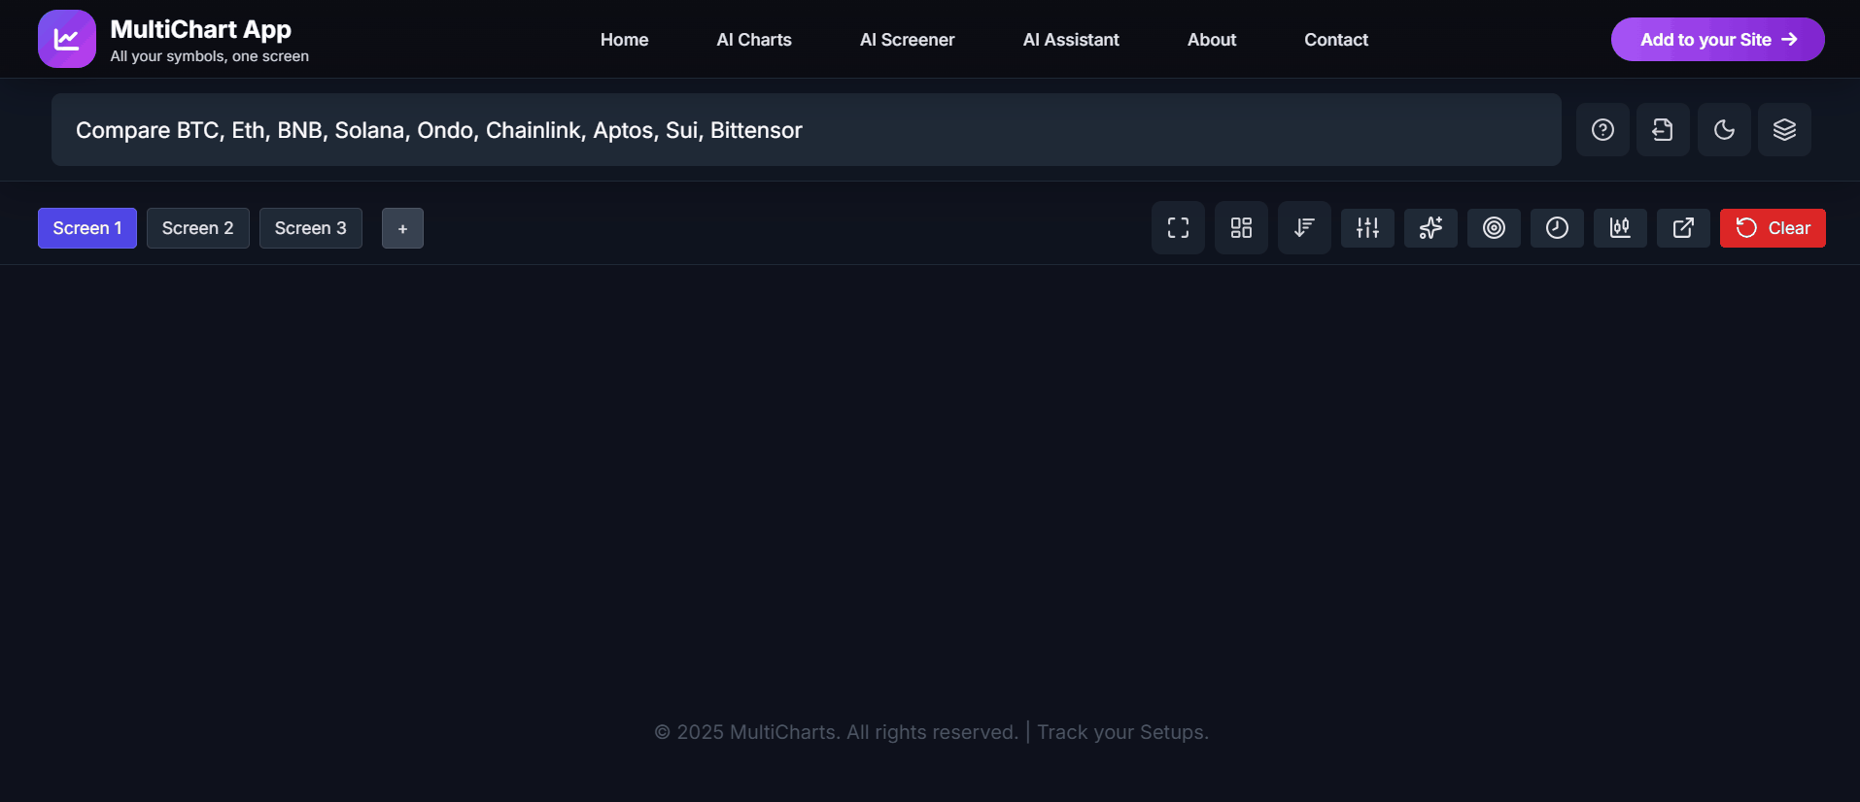
Task: Click the target circle icon
Action: [x=1494, y=228]
